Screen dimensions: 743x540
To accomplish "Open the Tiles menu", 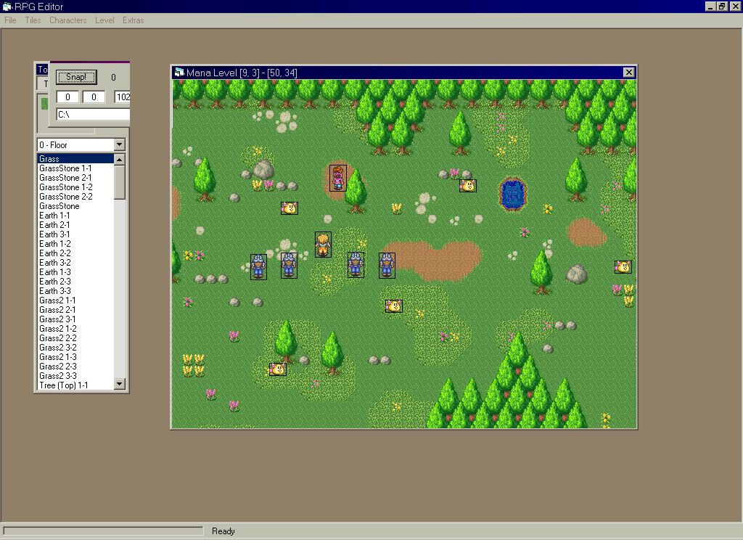I will click(x=33, y=20).
